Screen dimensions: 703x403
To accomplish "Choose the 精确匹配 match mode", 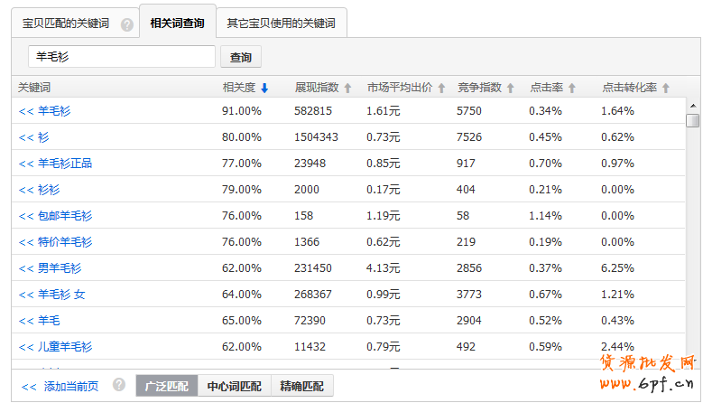I will (301, 386).
